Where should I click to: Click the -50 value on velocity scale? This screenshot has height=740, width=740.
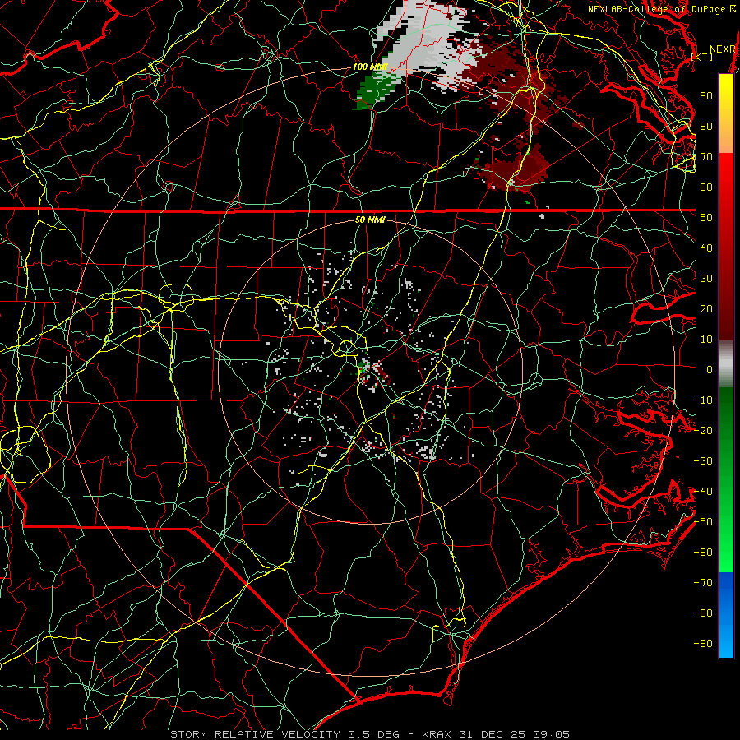point(703,522)
